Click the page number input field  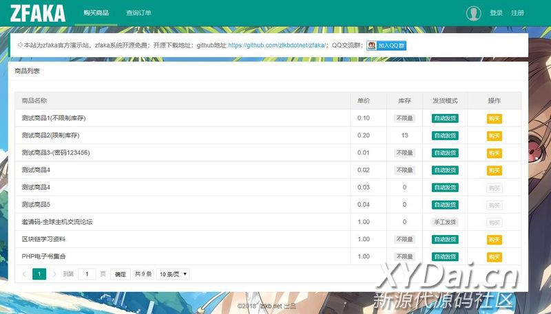[87, 274]
